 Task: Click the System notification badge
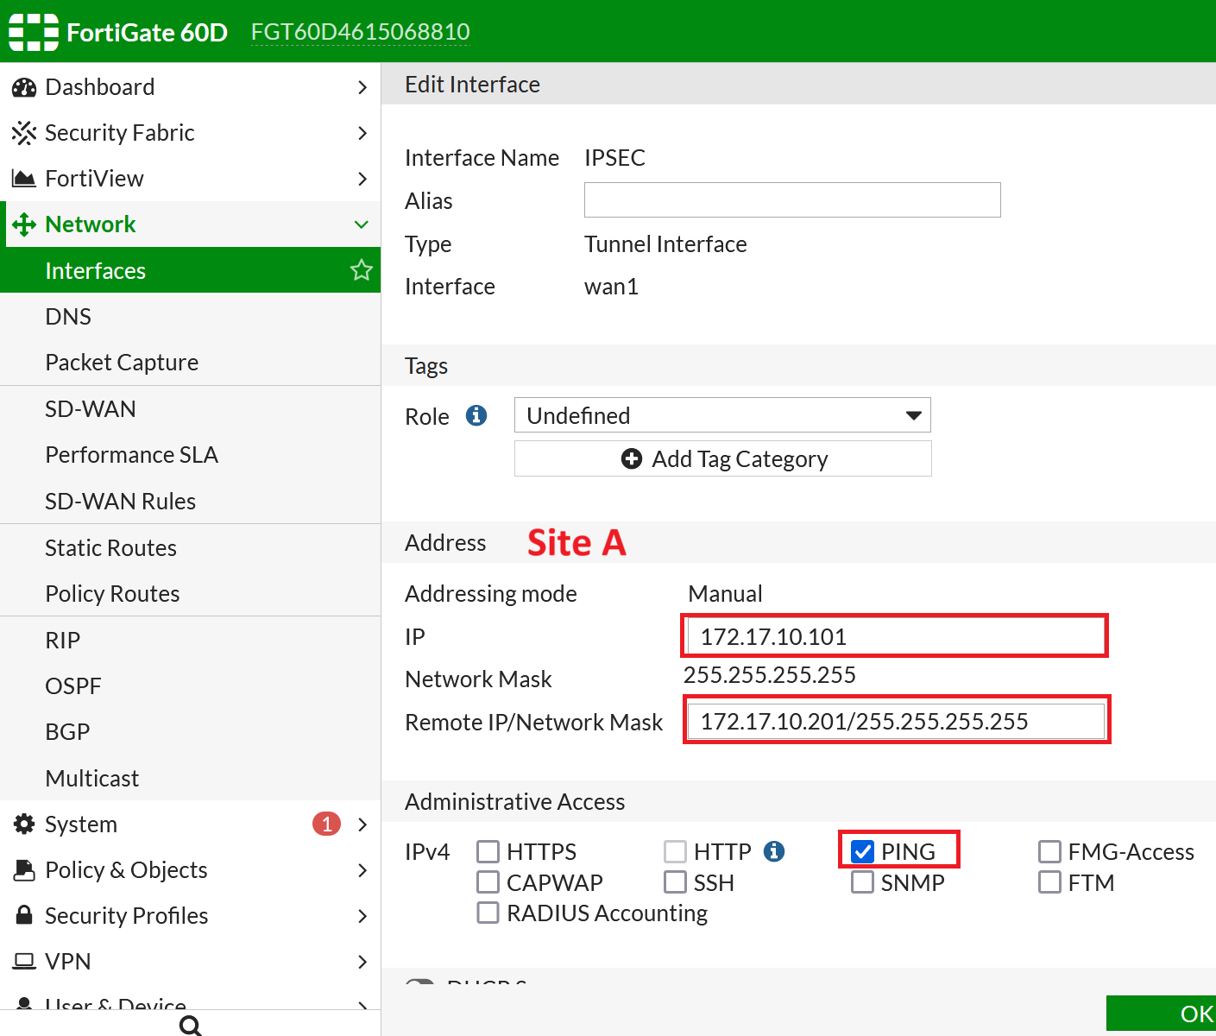(x=326, y=824)
